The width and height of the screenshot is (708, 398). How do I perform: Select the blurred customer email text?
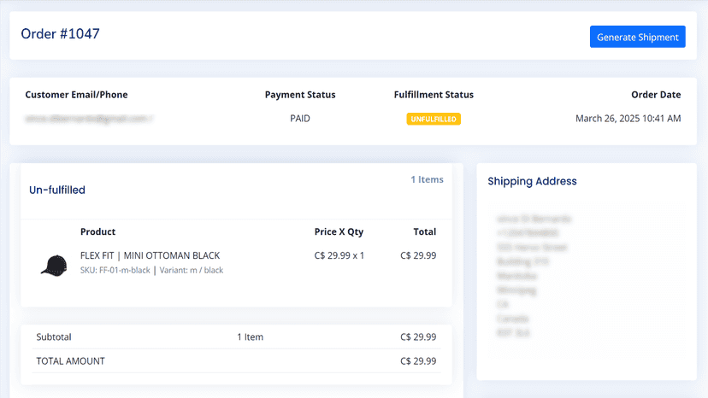[89, 119]
